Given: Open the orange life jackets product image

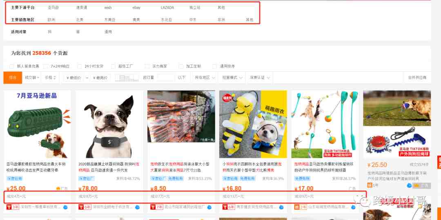Looking at the screenshot, I should click(181, 116).
